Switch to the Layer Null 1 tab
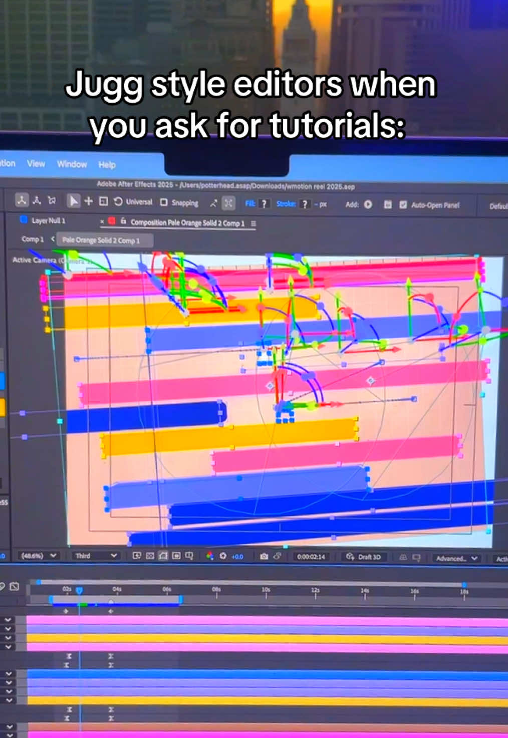Viewport: 508px width, 738px height. click(x=48, y=220)
